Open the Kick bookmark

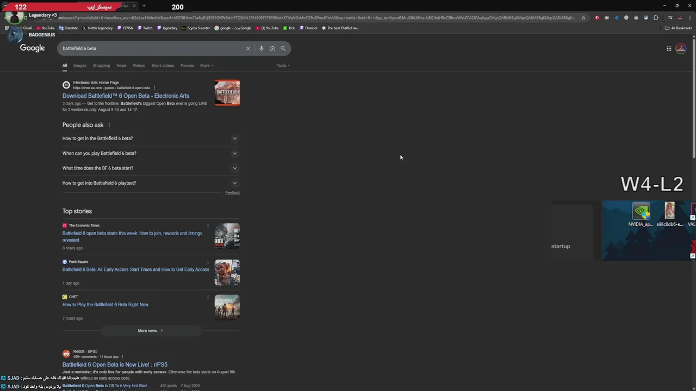[x=289, y=28]
